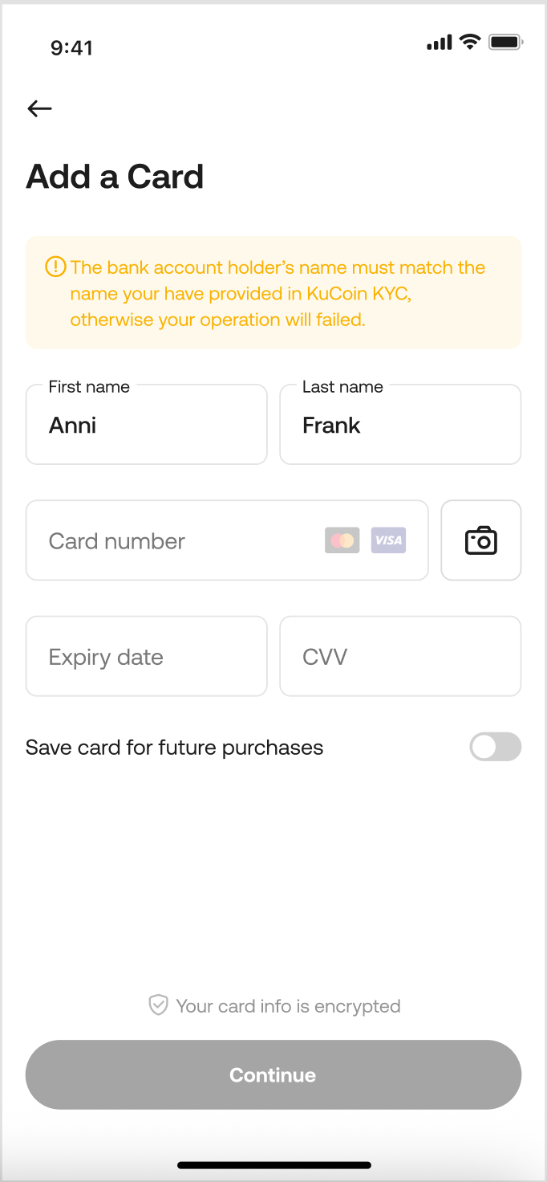
Task: Tap the Wi-Fi status icon
Action: click(x=470, y=43)
